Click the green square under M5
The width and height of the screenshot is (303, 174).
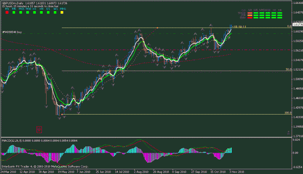click(x=14, y=13)
